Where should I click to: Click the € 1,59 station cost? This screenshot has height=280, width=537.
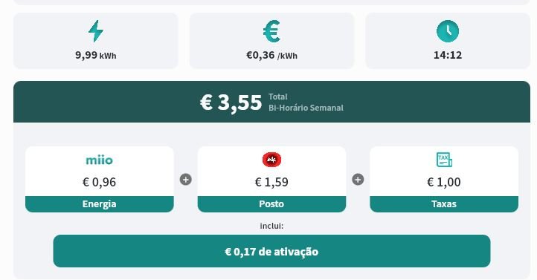pyautogui.click(x=271, y=182)
